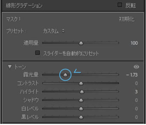Click the 露光量 value field -1.73

[132, 75]
